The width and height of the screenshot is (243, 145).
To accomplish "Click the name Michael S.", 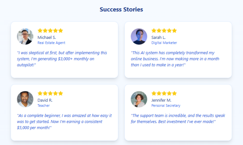I will pyautogui.click(x=47, y=37).
